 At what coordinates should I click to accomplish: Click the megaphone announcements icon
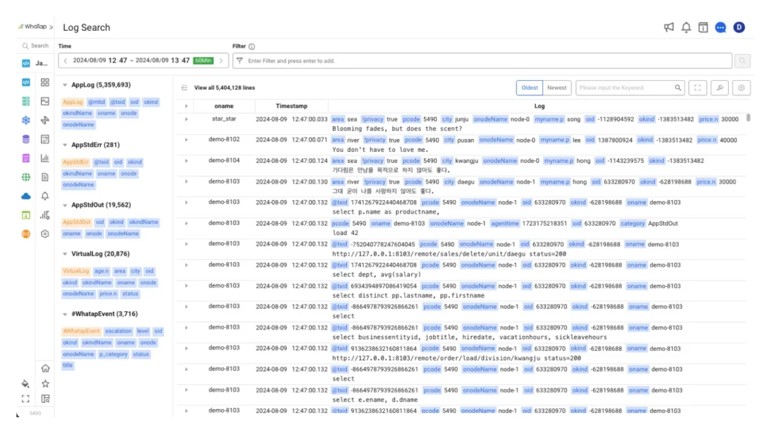(669, 27)
